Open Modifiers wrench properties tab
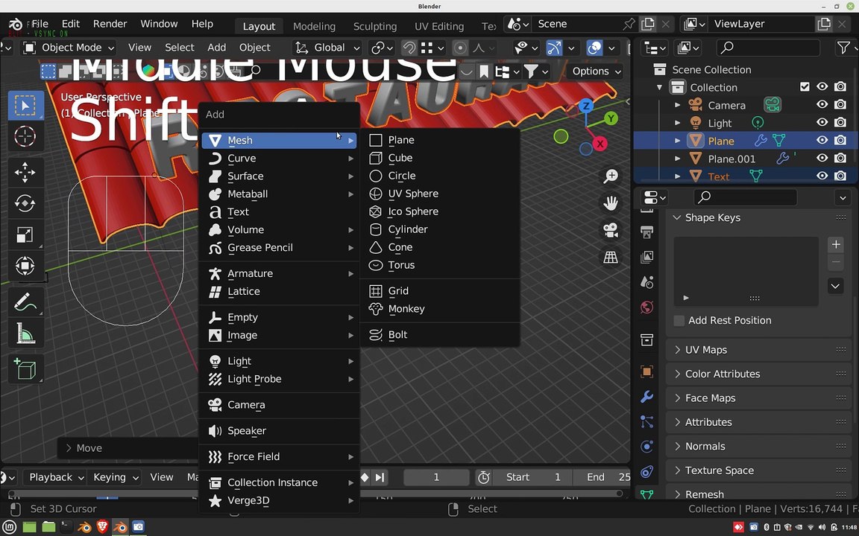 (x=646, y=397)
